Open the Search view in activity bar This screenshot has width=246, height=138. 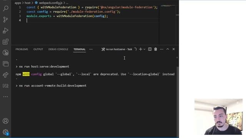[x=5, y=8]
